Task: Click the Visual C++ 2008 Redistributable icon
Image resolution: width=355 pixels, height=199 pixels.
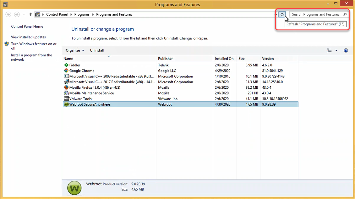Action: point(66,76)
